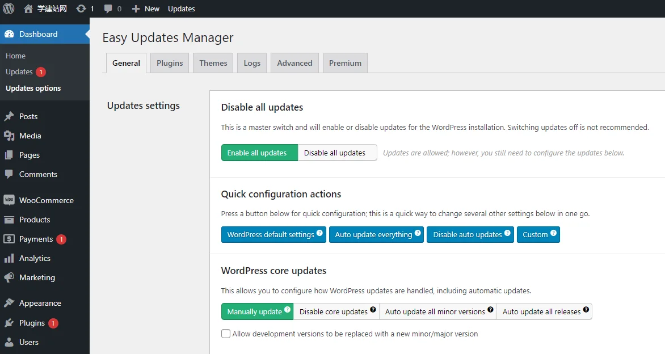665x354 pixels.
Task: Choose Auto update all minor versions
Action: tap(435, 311)
